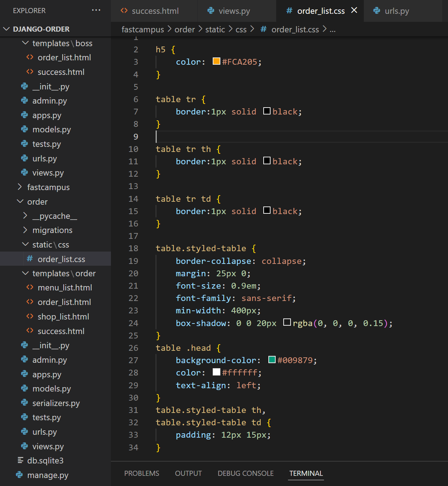This screenshot has width=448, height=486.
Task: Click static breadcrumb segment
Action: pos(215,29)
